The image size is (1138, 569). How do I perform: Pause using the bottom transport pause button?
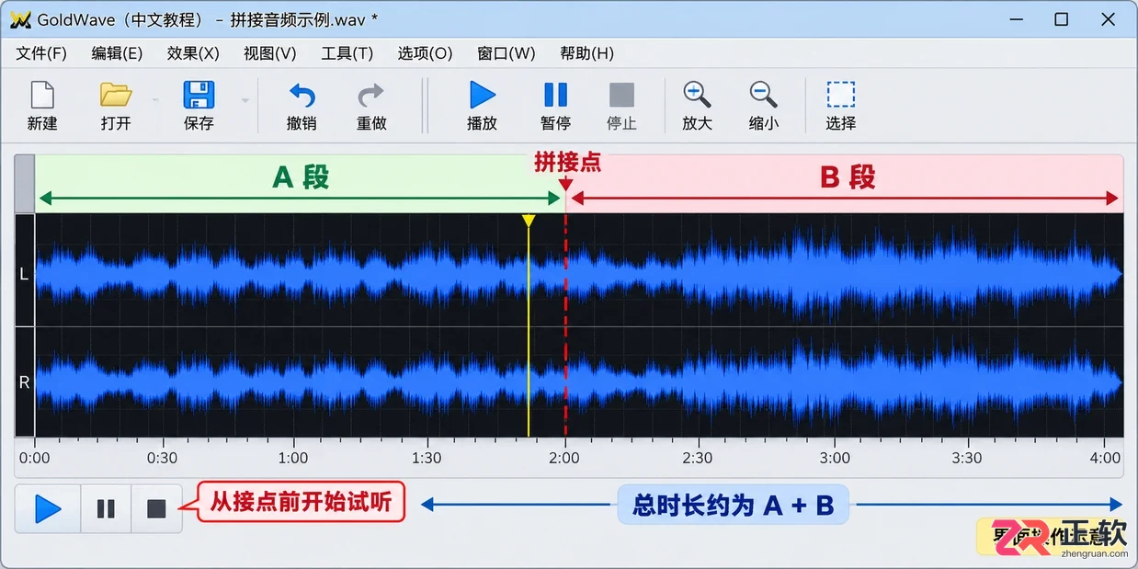(107, 508)
